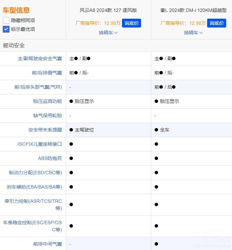Viewport: 232px width, 250px height.
Task: Select the 前/后排侧气囊 parameter label
Action: click(47, 73)
